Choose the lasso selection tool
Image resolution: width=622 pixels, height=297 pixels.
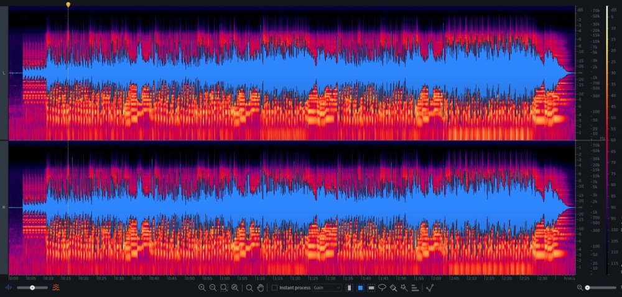[382, 288]
